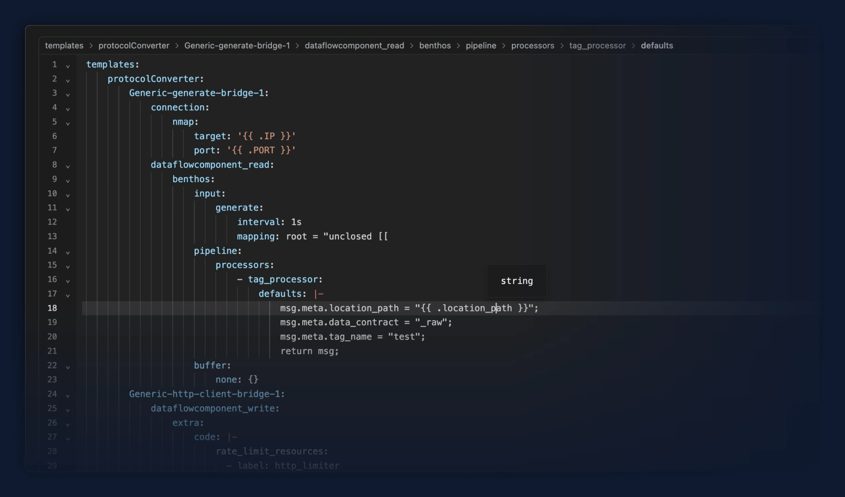Fold the generate block on line 11

[68, 210]
